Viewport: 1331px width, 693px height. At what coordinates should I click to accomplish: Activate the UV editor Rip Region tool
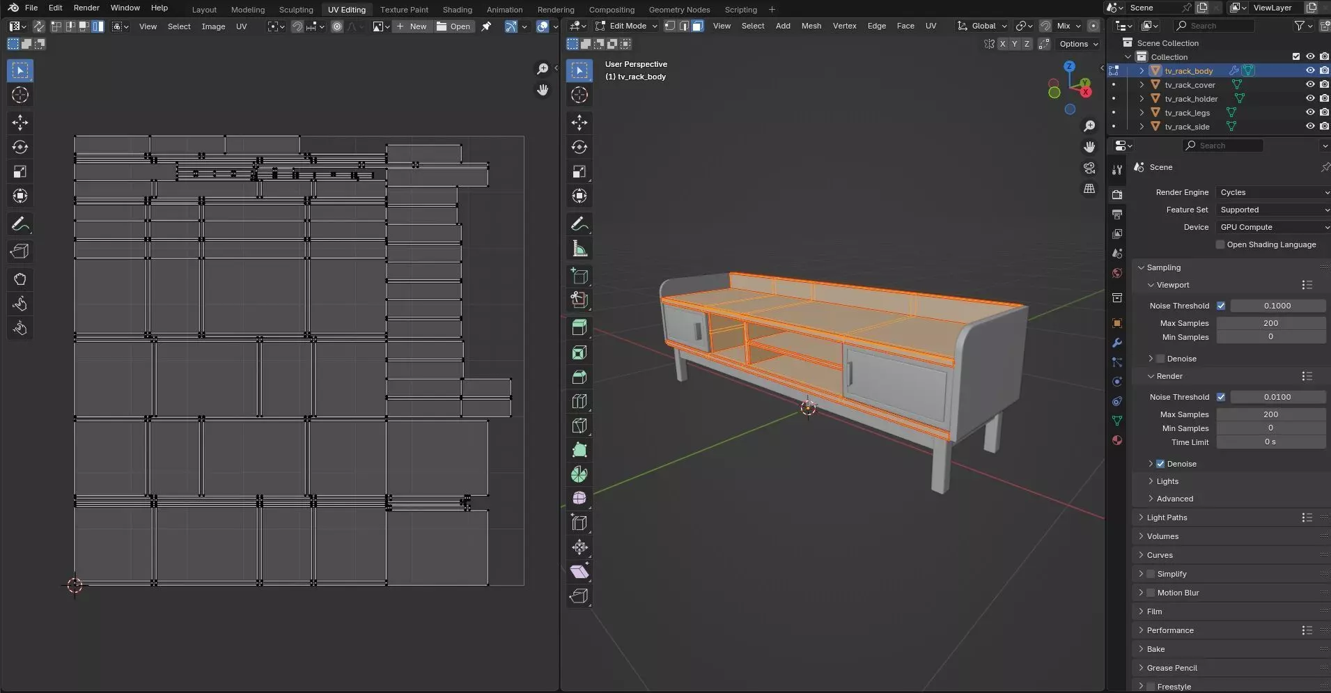coord(20,251)
